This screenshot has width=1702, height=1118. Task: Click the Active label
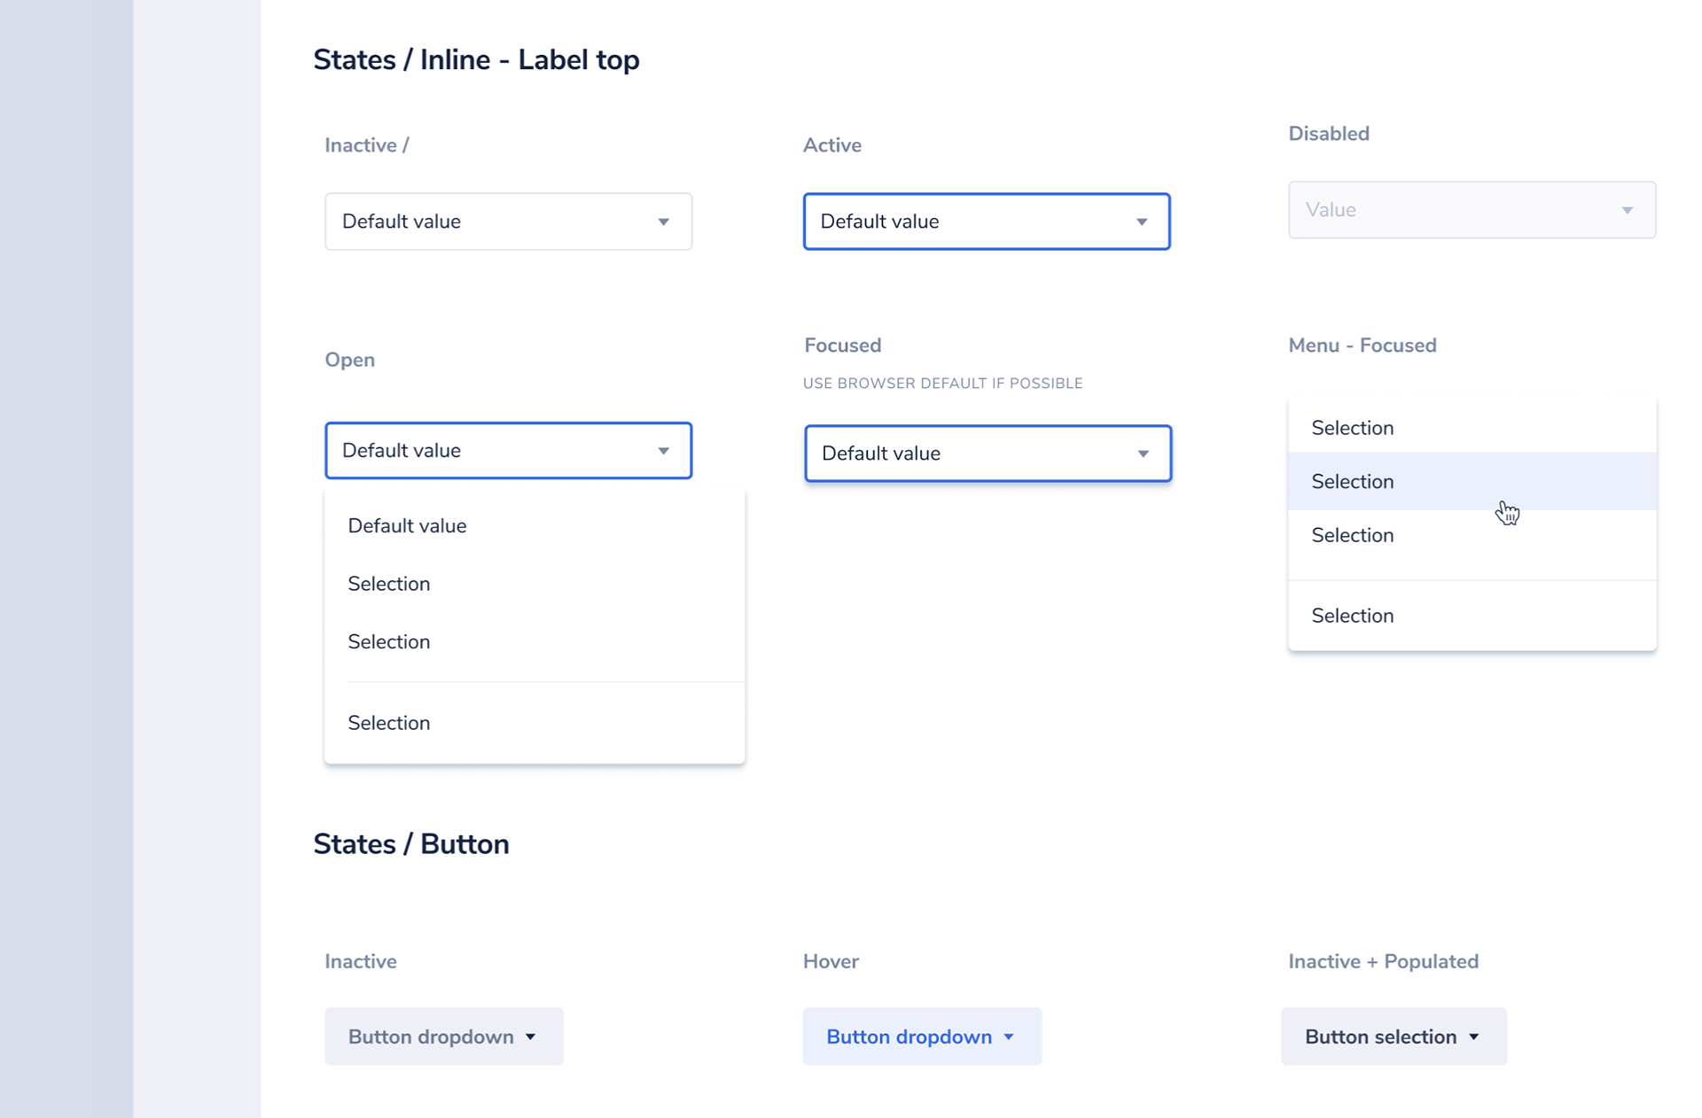click(x=831, y=145)
